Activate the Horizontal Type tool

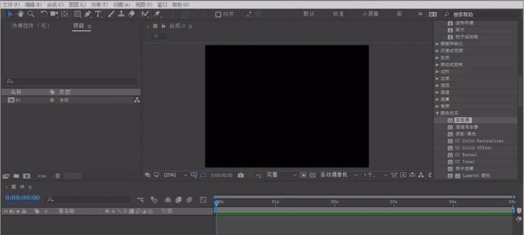[97, 14]
